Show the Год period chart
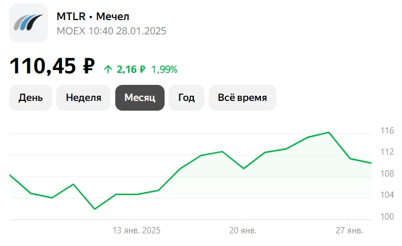This screenshot has height=246, width=402. coord(186,97)
